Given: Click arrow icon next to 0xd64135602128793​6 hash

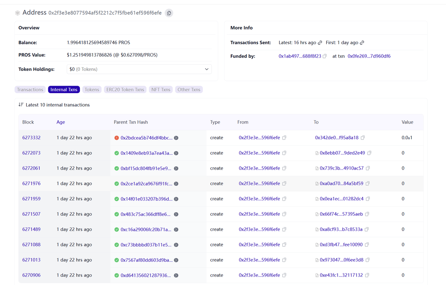Looking at the screenshot, I should tap(176, 275).
